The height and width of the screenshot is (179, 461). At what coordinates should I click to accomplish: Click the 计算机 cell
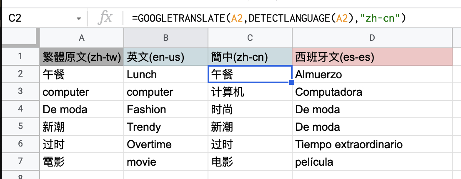pyautogui.click(x=250, y=92)
